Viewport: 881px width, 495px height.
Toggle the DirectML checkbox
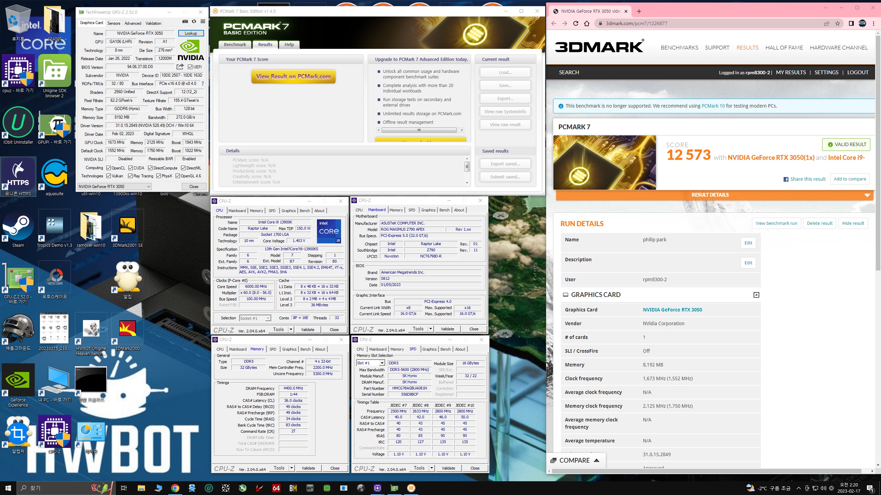coord(183,168)
